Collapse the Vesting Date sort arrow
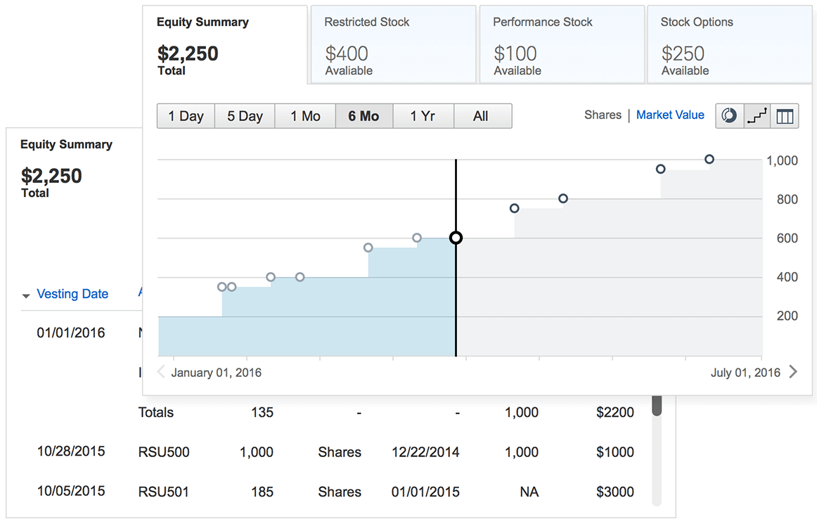 point(26,295)
